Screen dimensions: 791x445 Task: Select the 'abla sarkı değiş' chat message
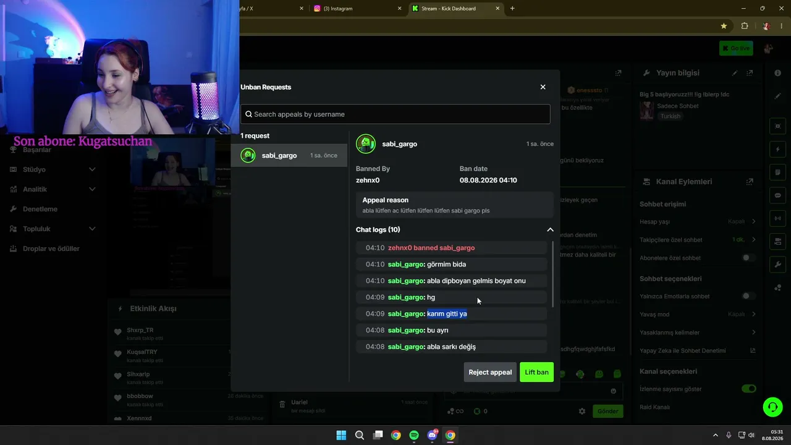[452, 347]
